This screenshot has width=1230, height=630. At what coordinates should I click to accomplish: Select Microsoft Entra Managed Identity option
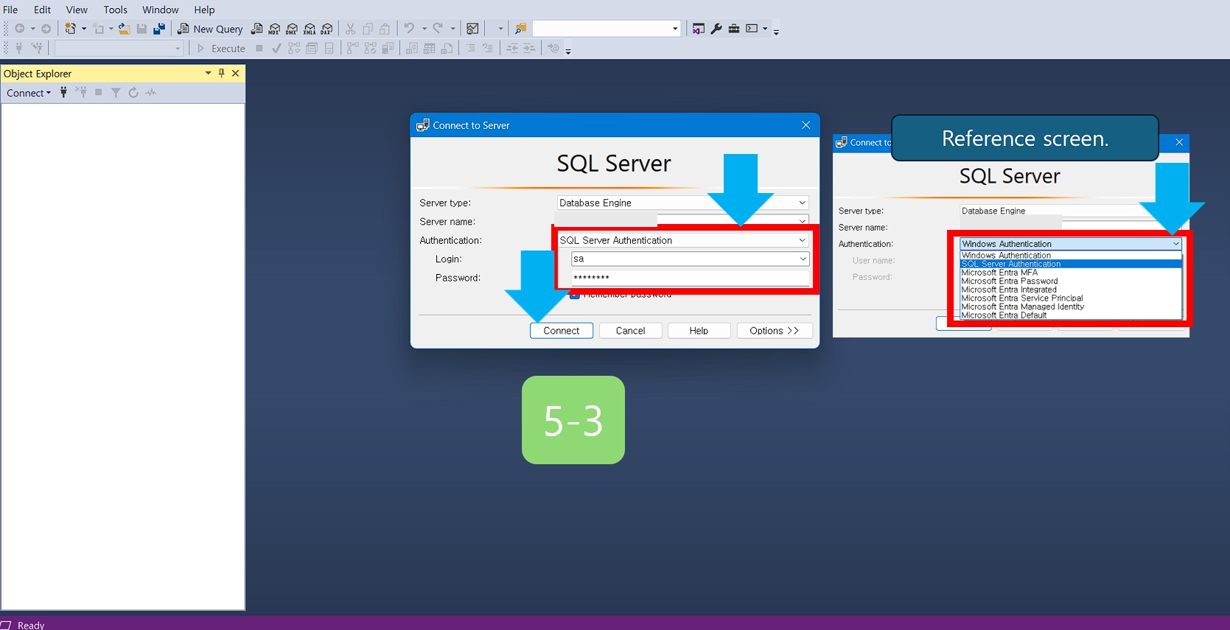point(1070,307)
